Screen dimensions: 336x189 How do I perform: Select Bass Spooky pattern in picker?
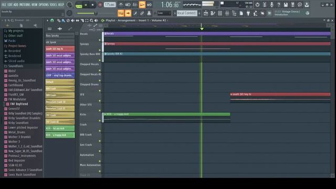pos(60,36)
